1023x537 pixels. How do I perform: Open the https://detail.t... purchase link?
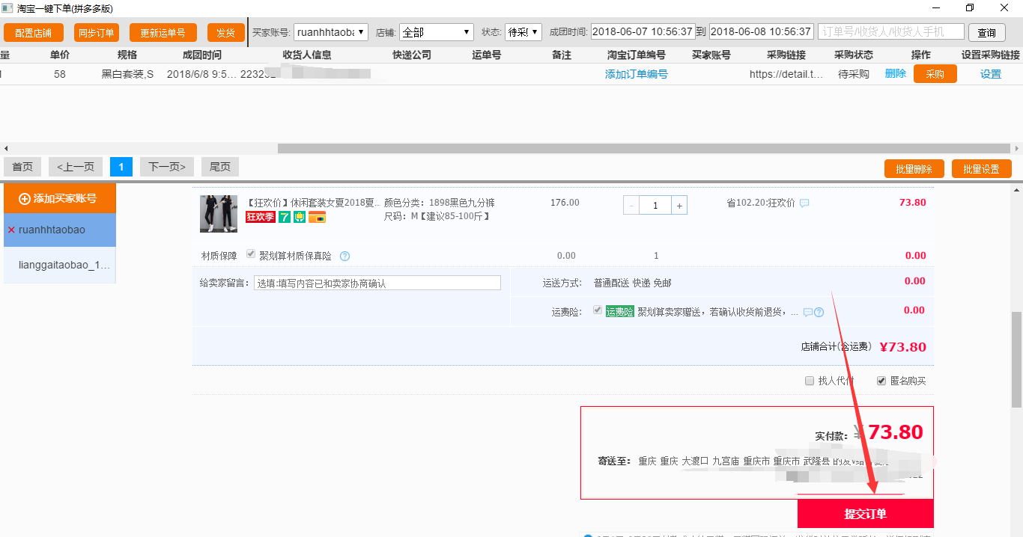[786, 74]
